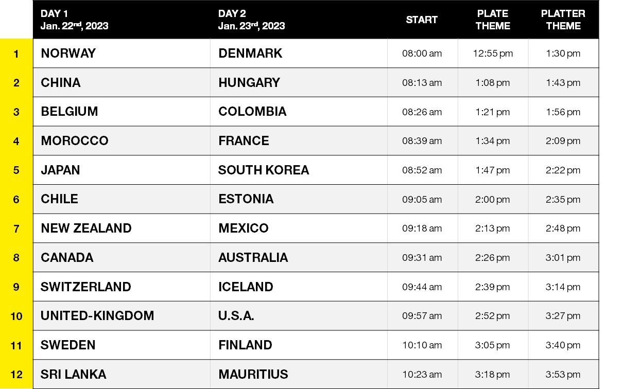Click on DENMARK in the Day 2 column

pyautogui.click(x=250, y=54)
